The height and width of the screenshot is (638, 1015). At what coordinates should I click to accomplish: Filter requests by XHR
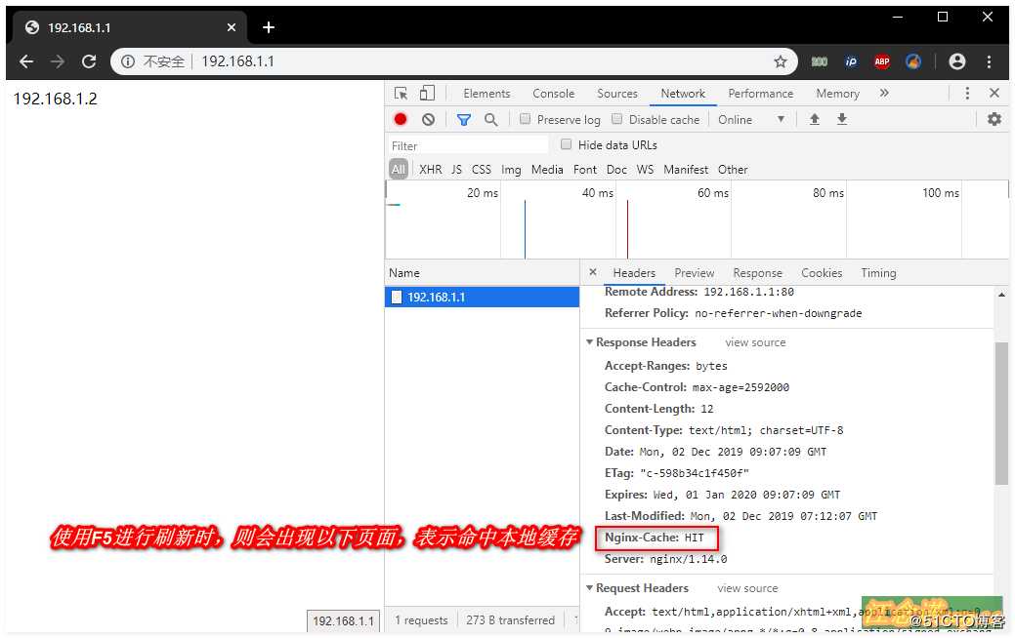(430, 170)
